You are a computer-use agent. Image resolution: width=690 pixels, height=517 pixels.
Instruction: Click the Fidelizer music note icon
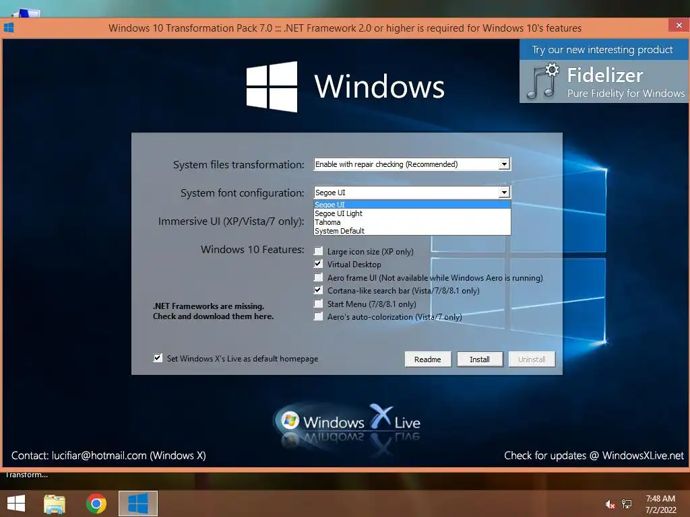tap(542, 81)
